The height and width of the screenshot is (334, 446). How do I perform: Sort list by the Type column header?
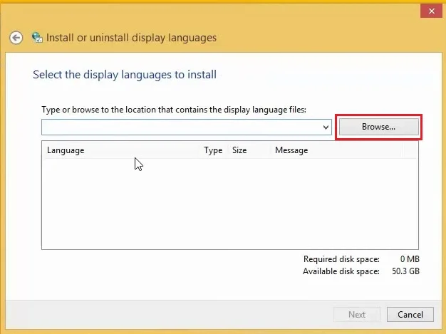tap(214, 150)
